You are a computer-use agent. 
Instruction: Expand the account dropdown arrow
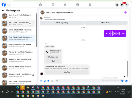click(127, 5)
